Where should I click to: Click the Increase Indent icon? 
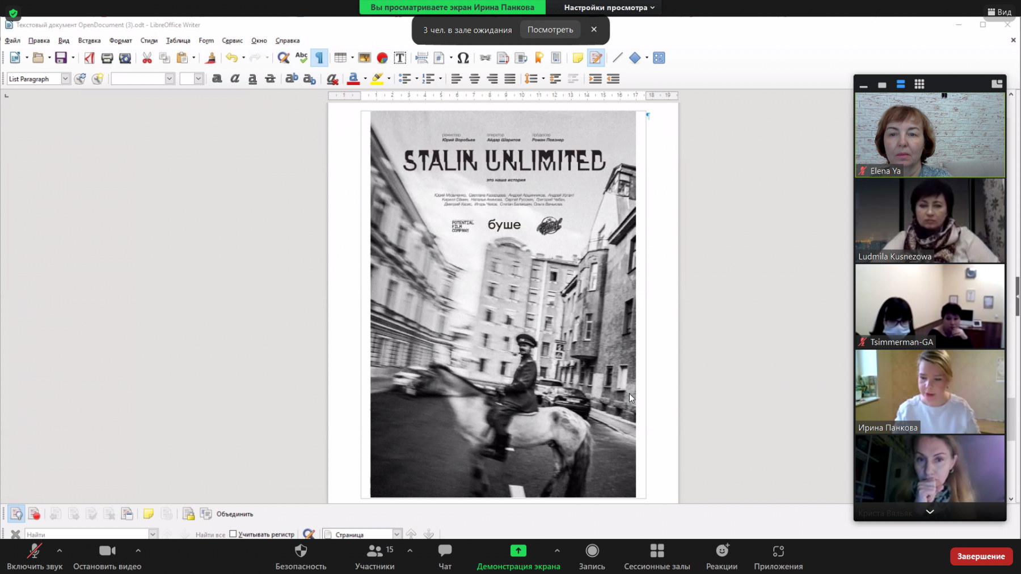click(595, 79)
